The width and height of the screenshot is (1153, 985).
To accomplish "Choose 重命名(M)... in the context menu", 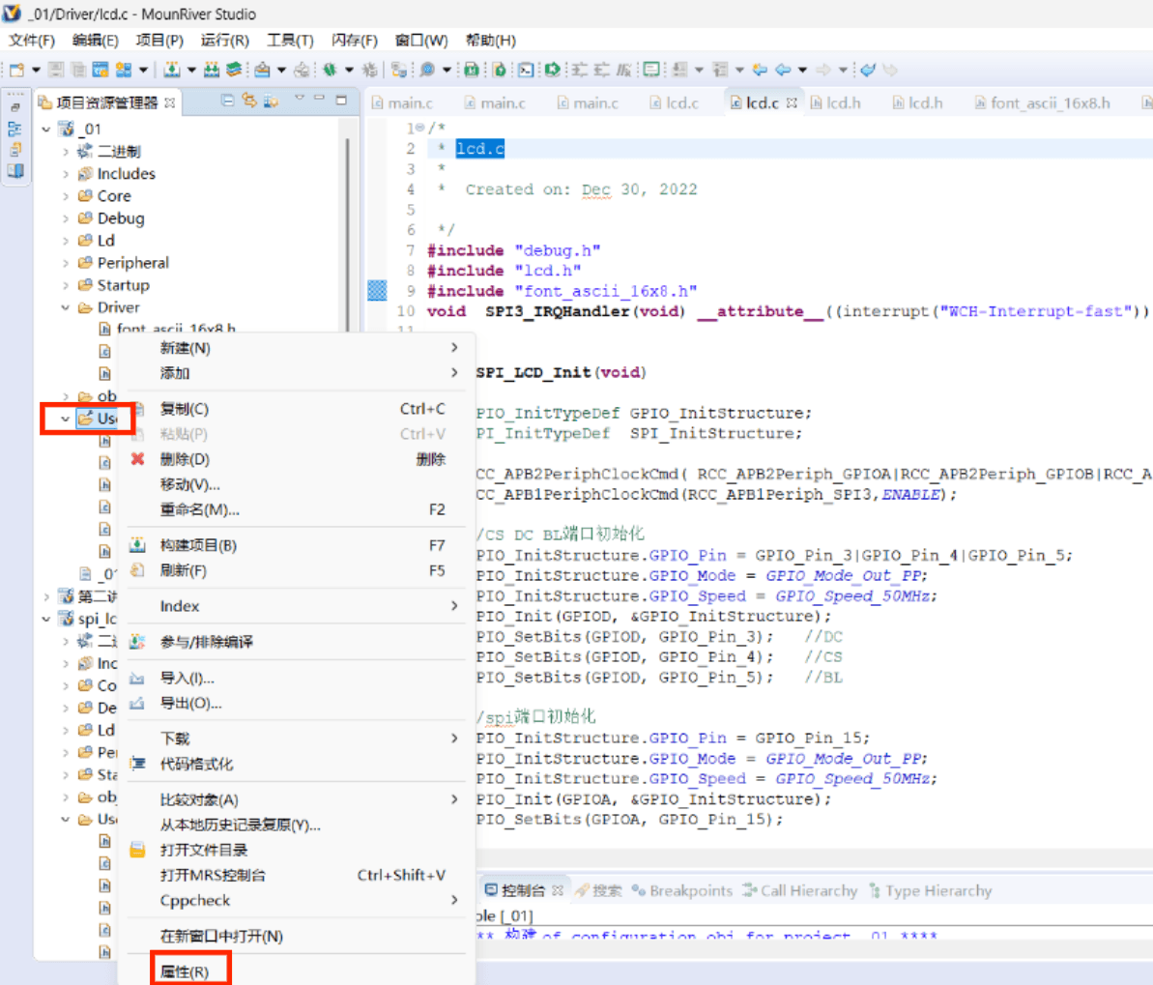I will [x=199, y=509].
